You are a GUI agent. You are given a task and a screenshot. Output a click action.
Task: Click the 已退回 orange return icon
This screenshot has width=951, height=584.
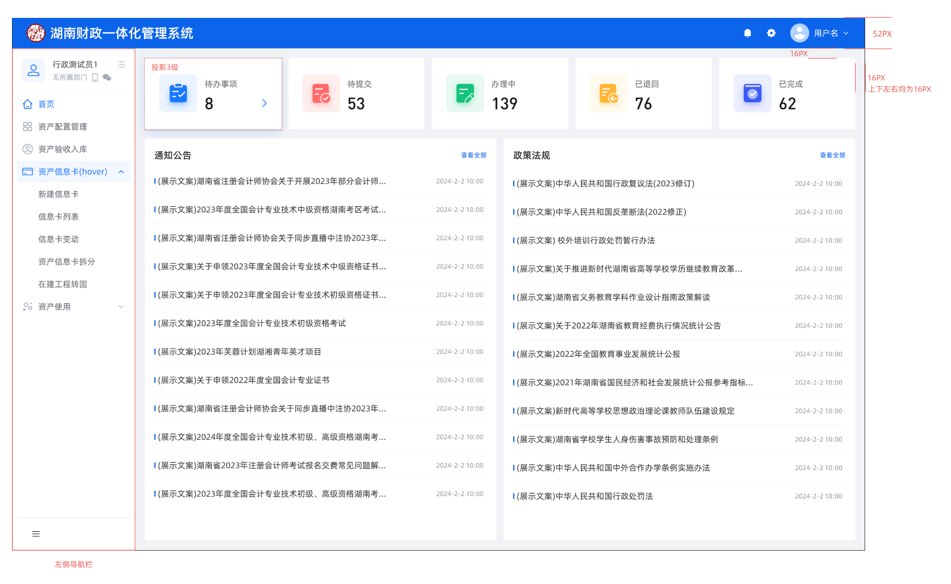608,93
